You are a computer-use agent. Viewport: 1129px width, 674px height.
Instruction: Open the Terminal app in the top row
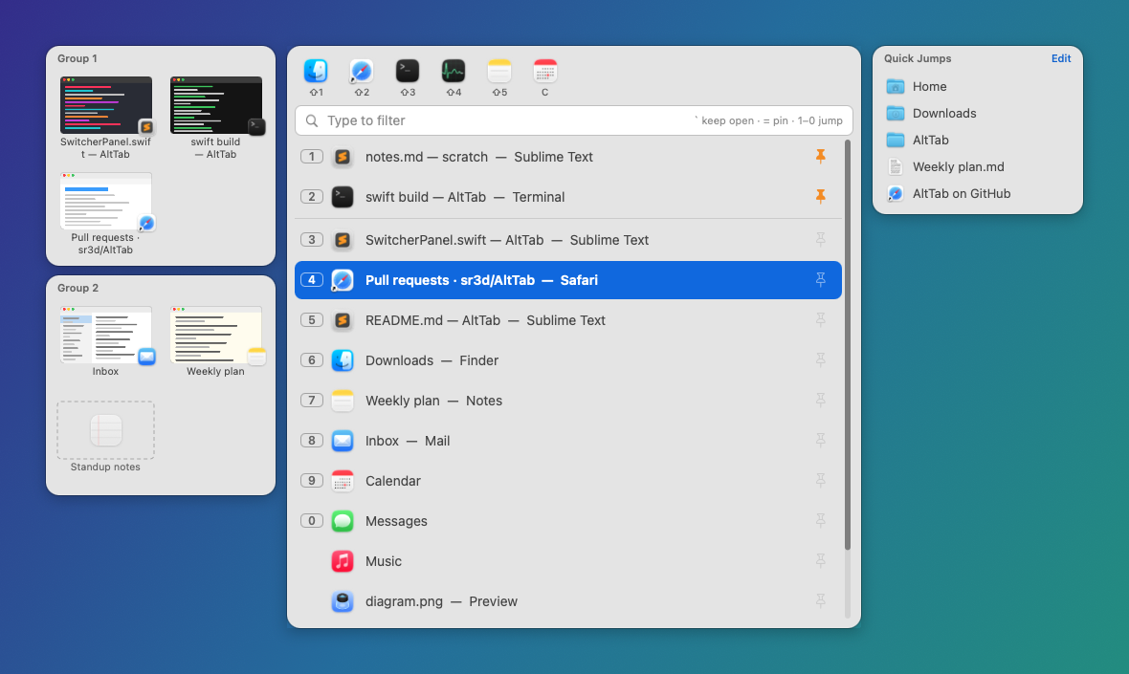pyautogui.click(x=408, y=71)
